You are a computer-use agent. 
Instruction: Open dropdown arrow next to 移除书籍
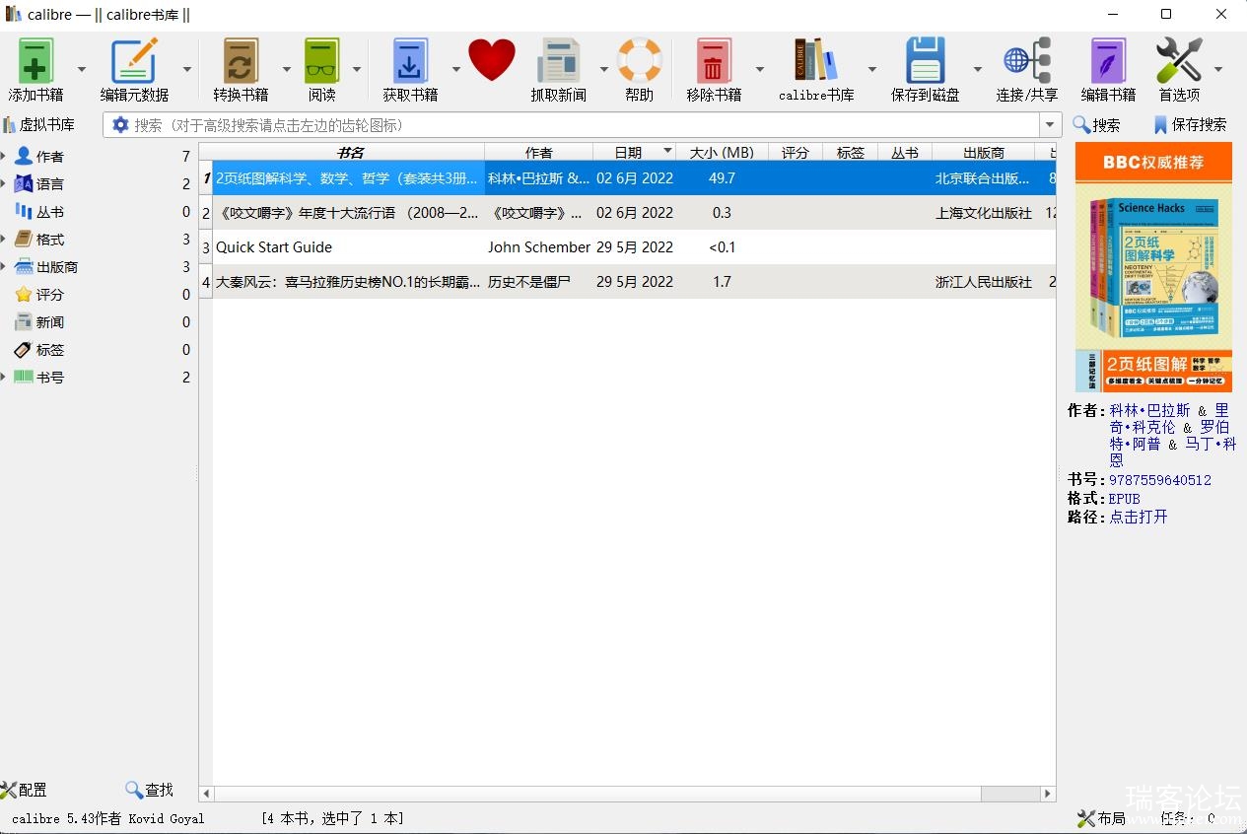click(x=760, y=69)
